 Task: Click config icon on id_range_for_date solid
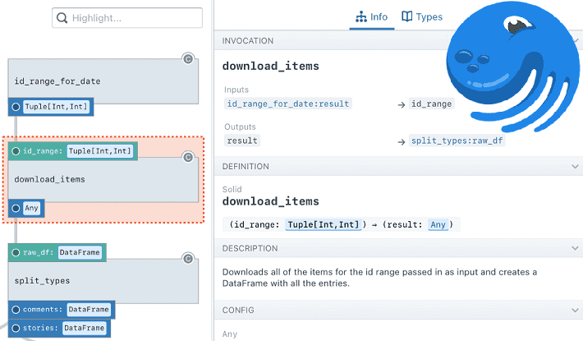[188, 59]
